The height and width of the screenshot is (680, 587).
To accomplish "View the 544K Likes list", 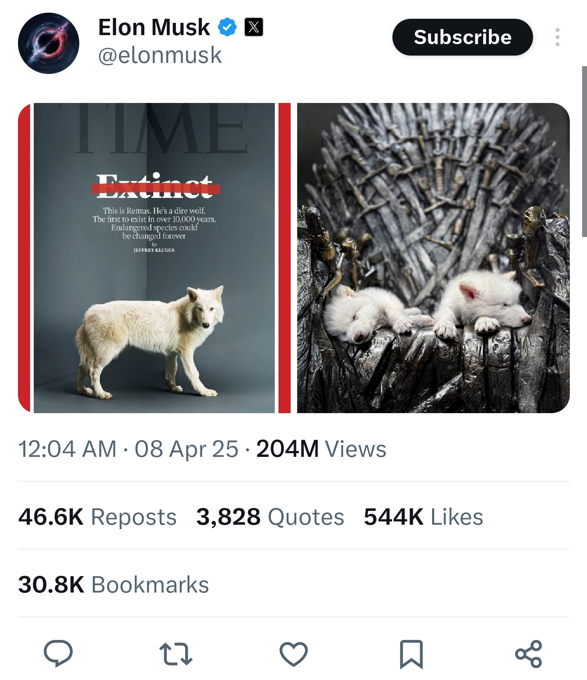I will [423, 517].
